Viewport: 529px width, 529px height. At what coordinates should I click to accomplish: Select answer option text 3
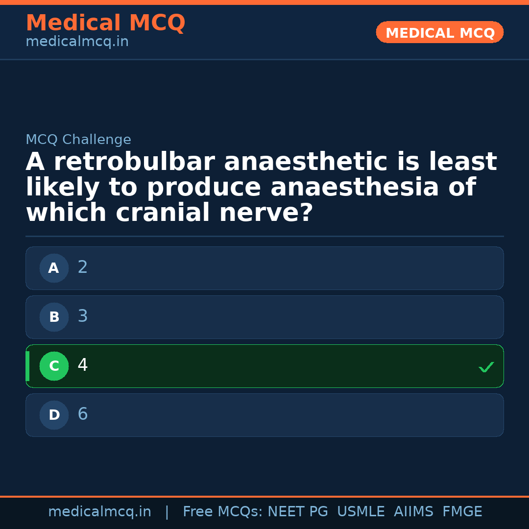pyautogui.click(x=83, y=316)
